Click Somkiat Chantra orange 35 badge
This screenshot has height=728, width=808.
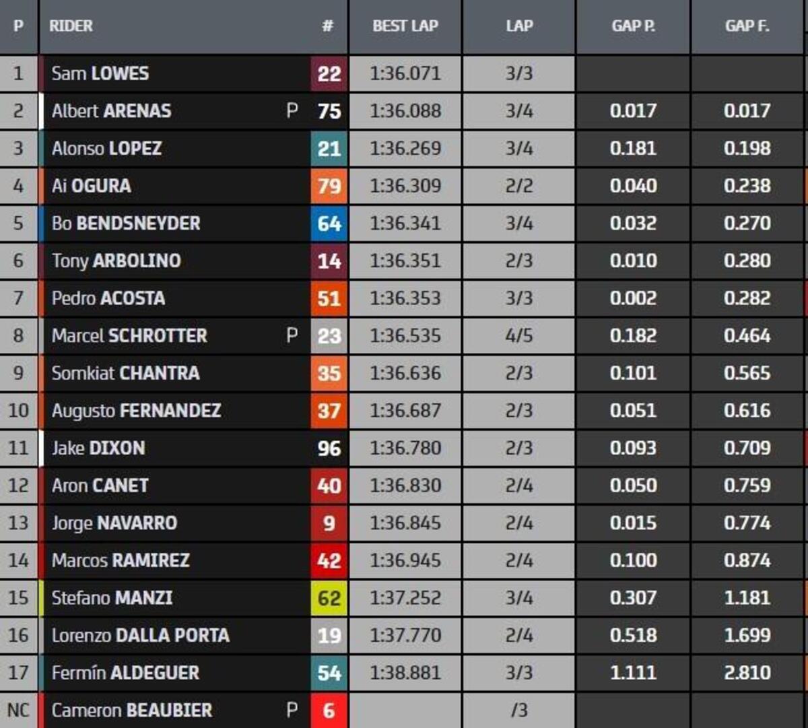coord(329,373)
